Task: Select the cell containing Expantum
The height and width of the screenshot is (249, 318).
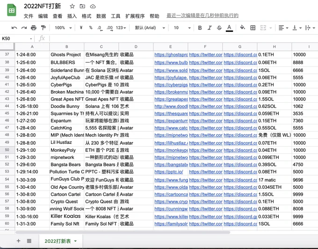Action: pyautogui.click(x=66, y=121)
